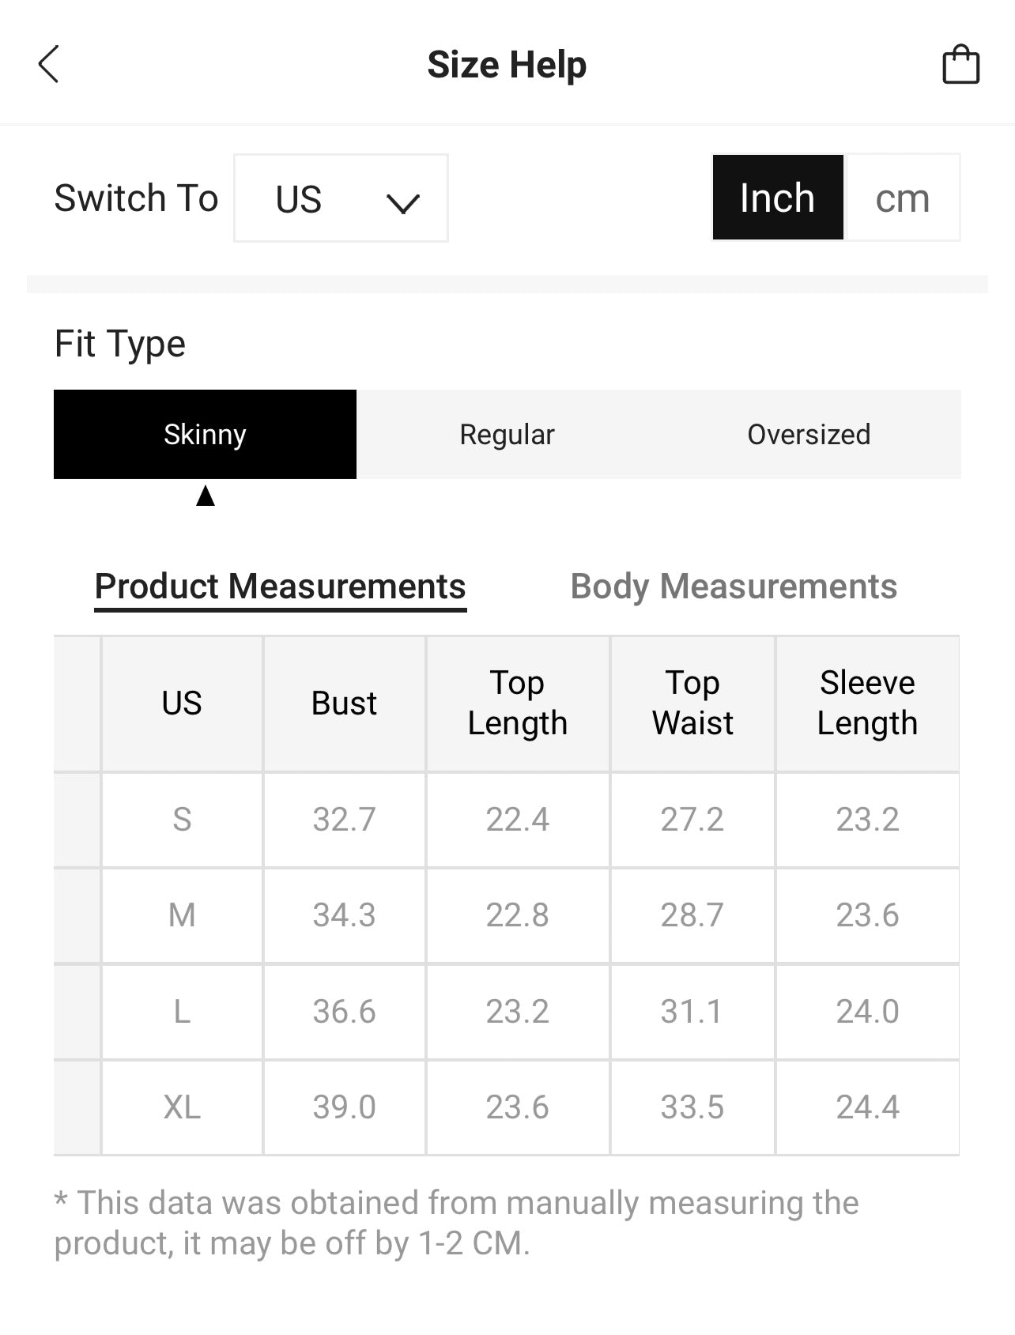The height and width of the screenshot is (1335, 1015).
Task: Select the Regular fit type
Action: click(x=507, y=434)
